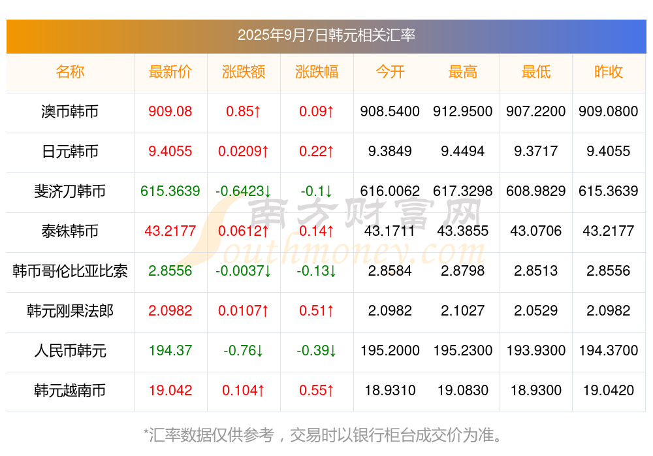Click the change amount "0.0209↑"

[244, 152]
